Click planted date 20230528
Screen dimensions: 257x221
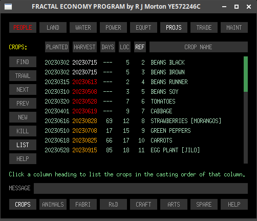tap(57, 150)
